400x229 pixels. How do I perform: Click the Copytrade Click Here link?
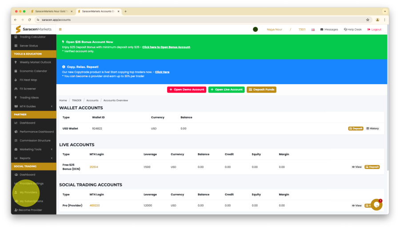coord(162,72)
